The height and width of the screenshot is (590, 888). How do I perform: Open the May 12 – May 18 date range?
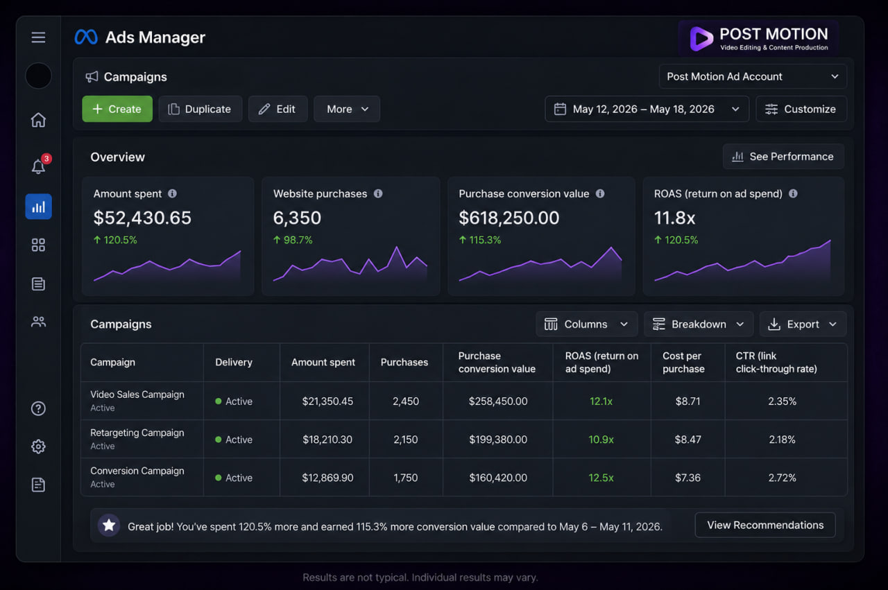coord(647,109)
